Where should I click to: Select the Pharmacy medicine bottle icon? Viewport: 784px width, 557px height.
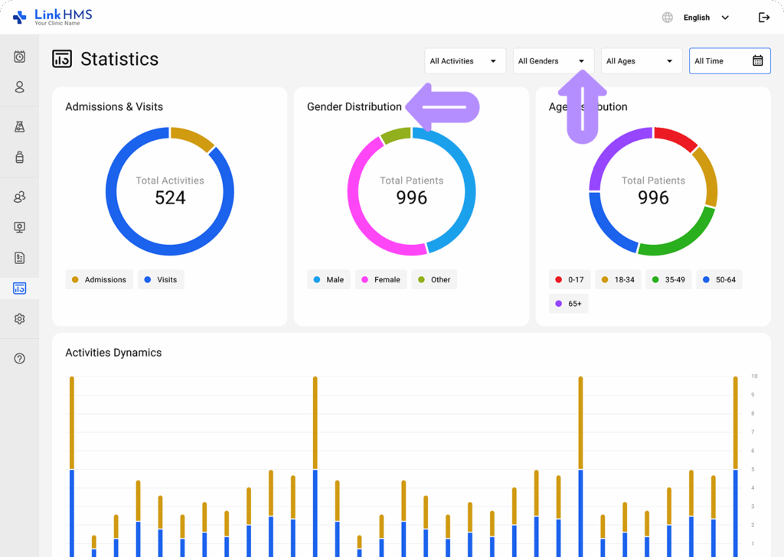(x=18, y=157)
